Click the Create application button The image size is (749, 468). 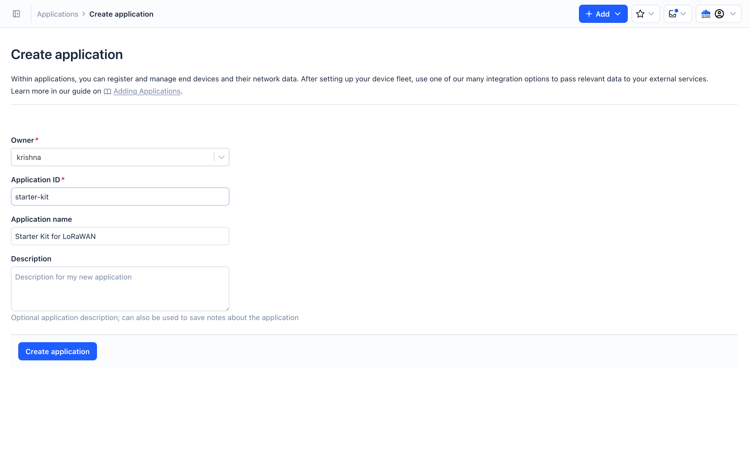[57, 351]
